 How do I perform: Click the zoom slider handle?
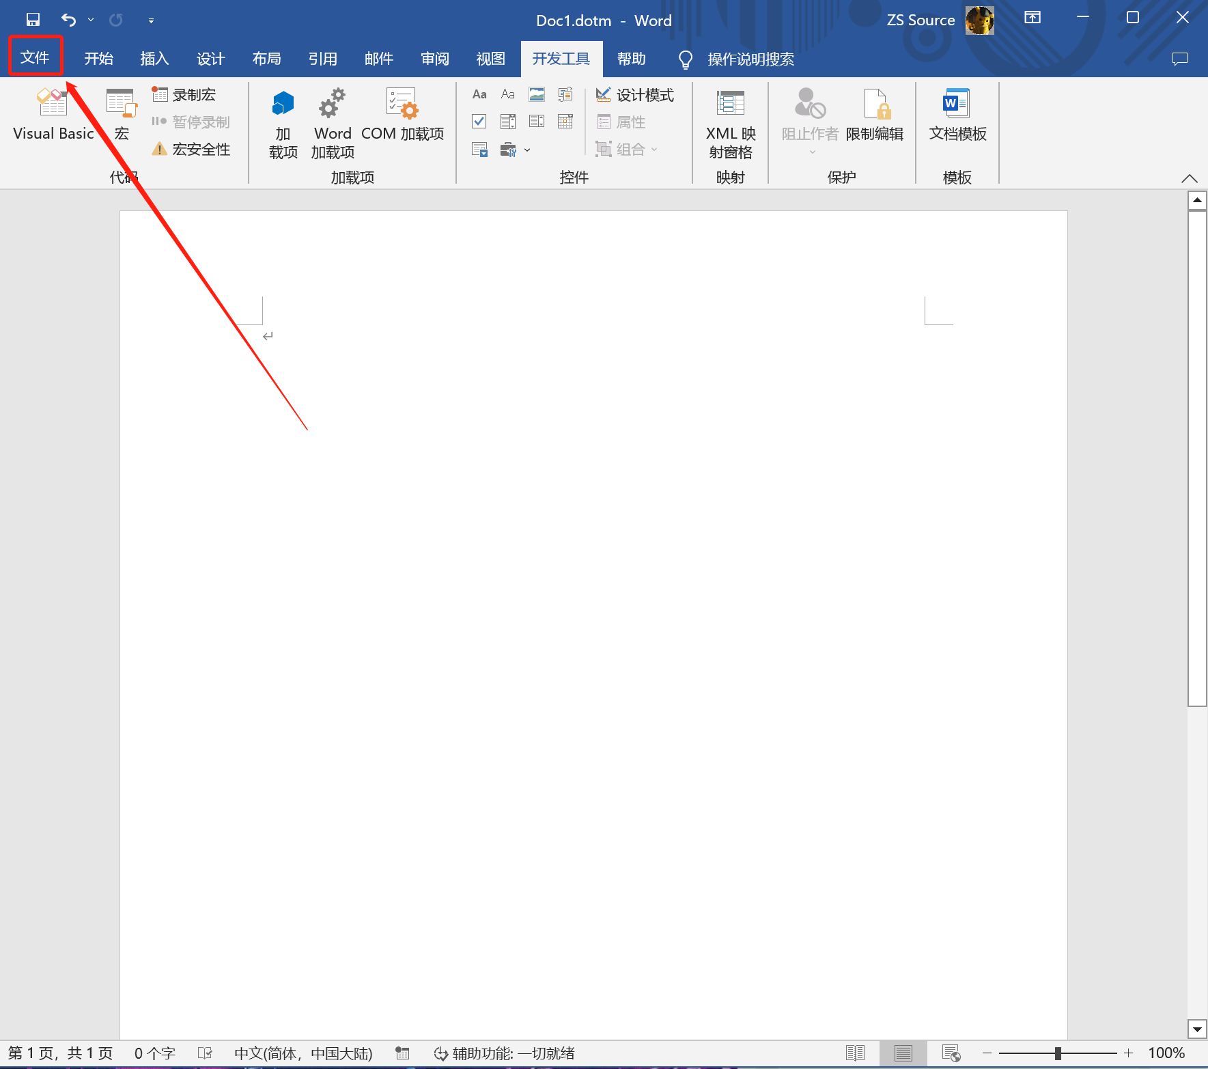click(x=1057, y=1053)
